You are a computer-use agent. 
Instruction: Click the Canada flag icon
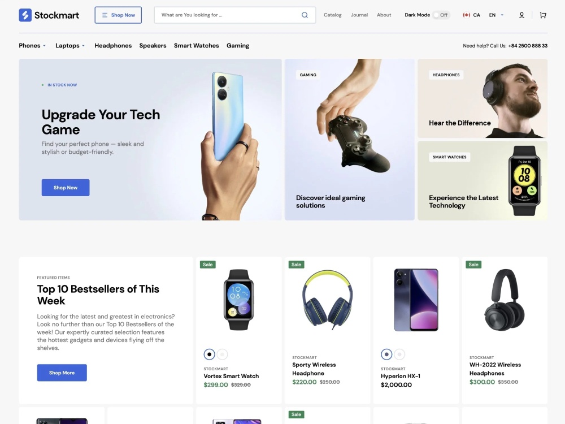(x=466, y=15)
